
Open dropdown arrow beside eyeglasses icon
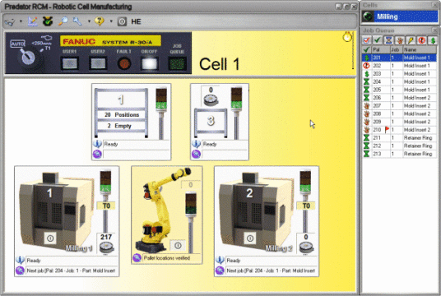click(21, 21)
